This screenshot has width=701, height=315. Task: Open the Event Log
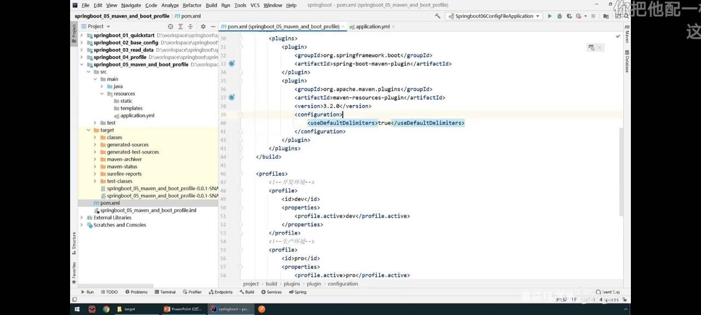[608, 292]
